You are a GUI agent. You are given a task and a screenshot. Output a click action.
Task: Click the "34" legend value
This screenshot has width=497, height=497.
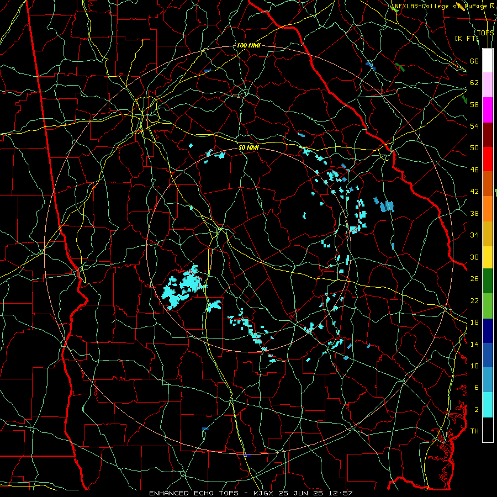(x=474, y=235)
